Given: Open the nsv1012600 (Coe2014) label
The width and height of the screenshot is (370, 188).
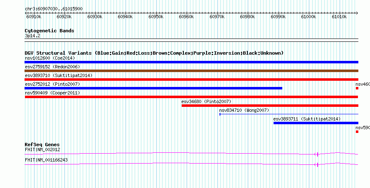Looking at the screenshot, I should click(x=50, y=58).
